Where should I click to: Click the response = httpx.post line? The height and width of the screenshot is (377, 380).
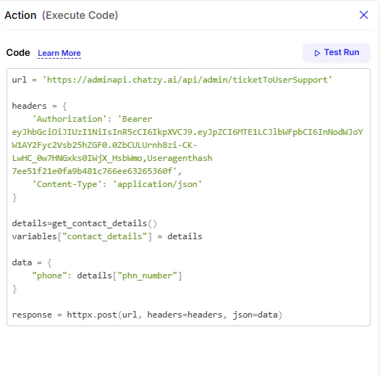tap(147, 315)
